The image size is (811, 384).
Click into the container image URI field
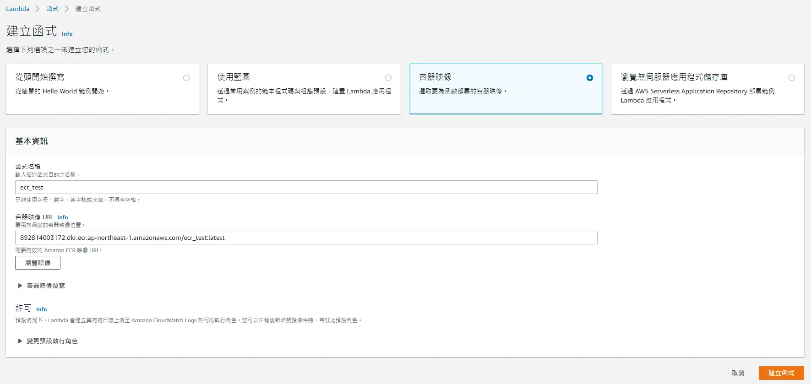tap(306, 238)
